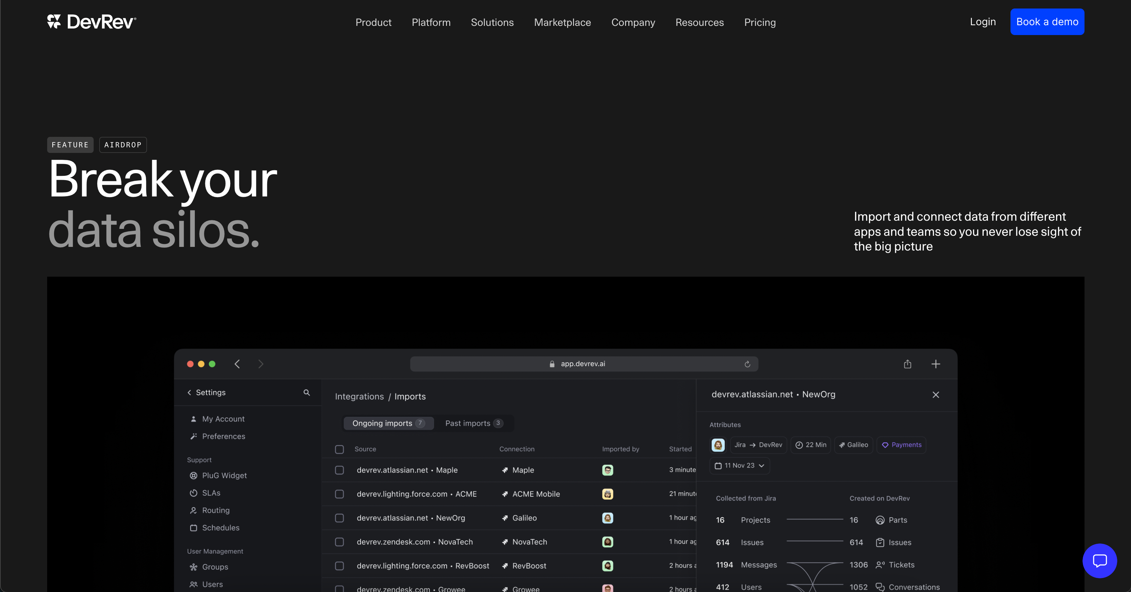Click the lock icon in address bar
Image resolution: width=1131 pixels, height=592 pixels.
(552, 364)
